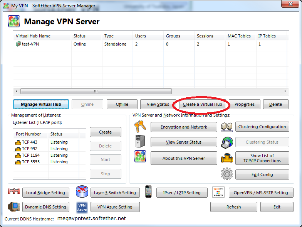The height and width of the screenshot is (227, 302).
Task: Click the Refresh button
Action: point(233,207)
